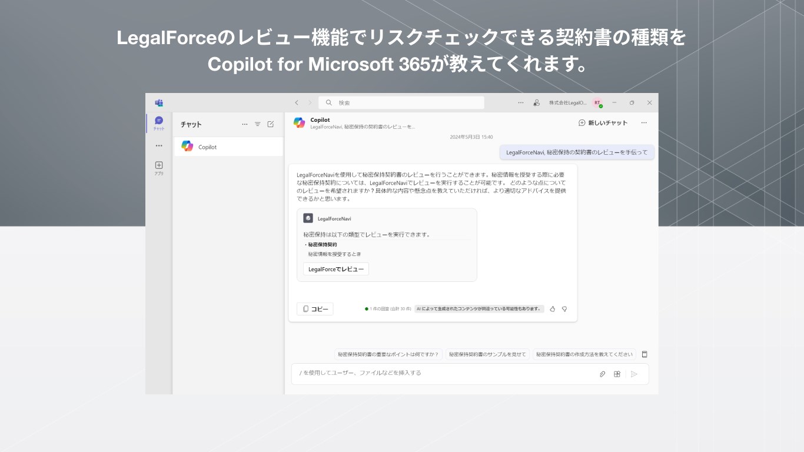Viewport: 804px width, 452px height.
Task: Start a new chat with compose icon
Action: coord(271,124)
